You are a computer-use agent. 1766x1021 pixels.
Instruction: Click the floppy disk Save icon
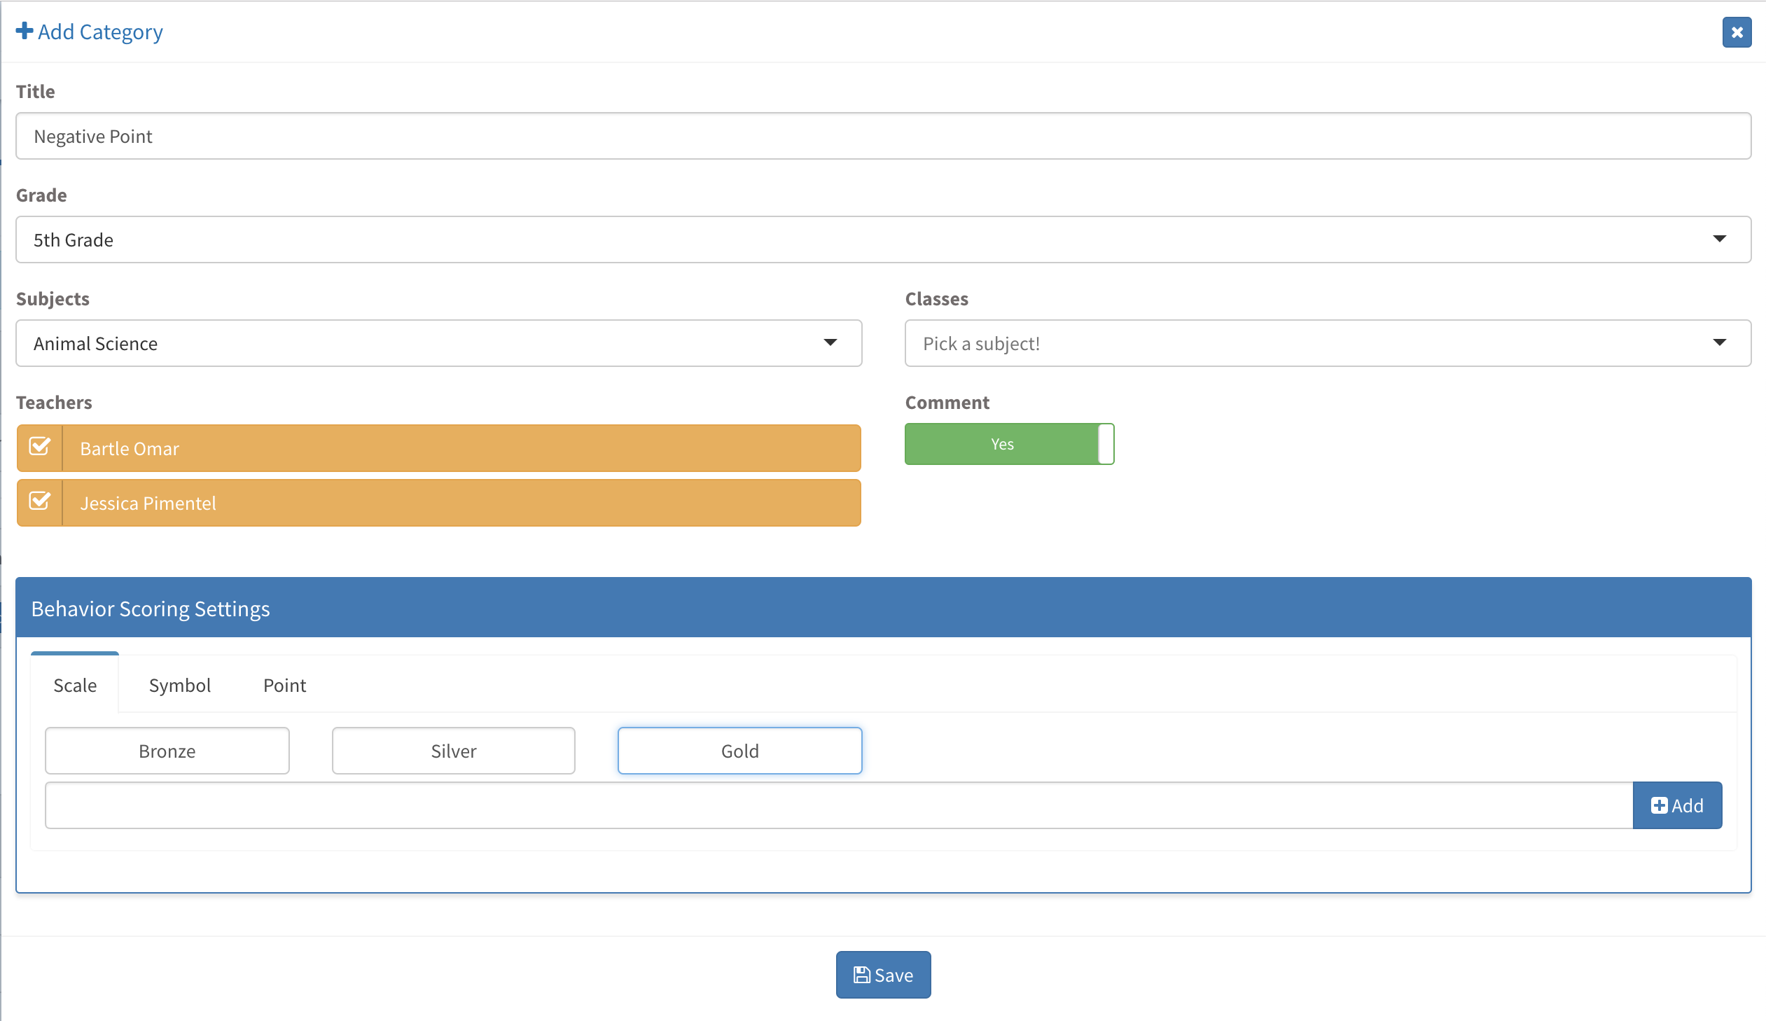tap(861, 975)
